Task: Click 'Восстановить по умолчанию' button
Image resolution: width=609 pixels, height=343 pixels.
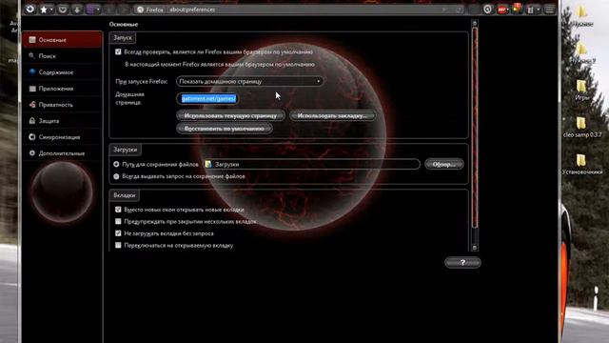Action: click(225, 129)
